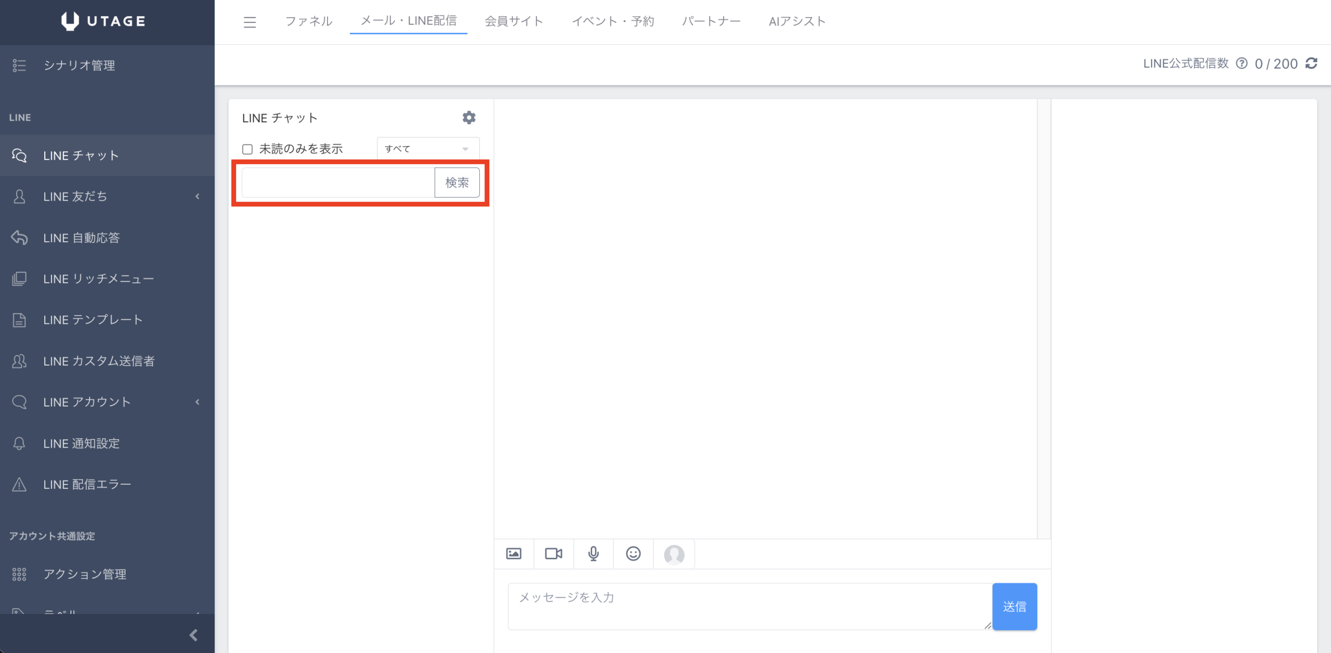
Task: Click the video attachment icon
Action: click(x=553, y=554)
